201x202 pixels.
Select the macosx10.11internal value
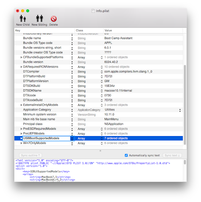[118, 91]
